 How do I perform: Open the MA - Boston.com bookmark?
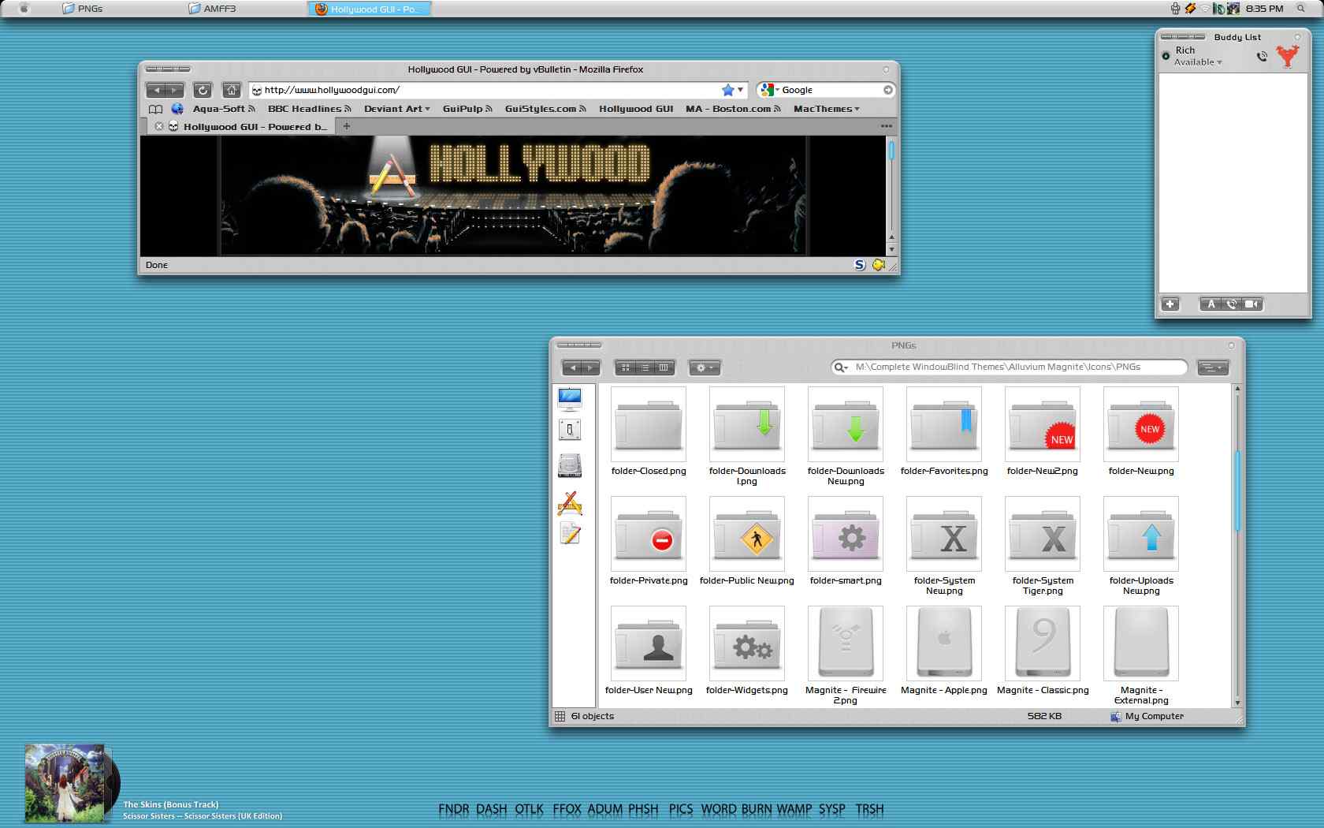pyautogui.click(x=733, y=109)
